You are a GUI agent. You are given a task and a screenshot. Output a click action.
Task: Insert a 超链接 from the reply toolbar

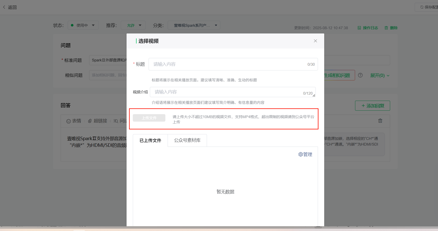(x=97, y=121)
